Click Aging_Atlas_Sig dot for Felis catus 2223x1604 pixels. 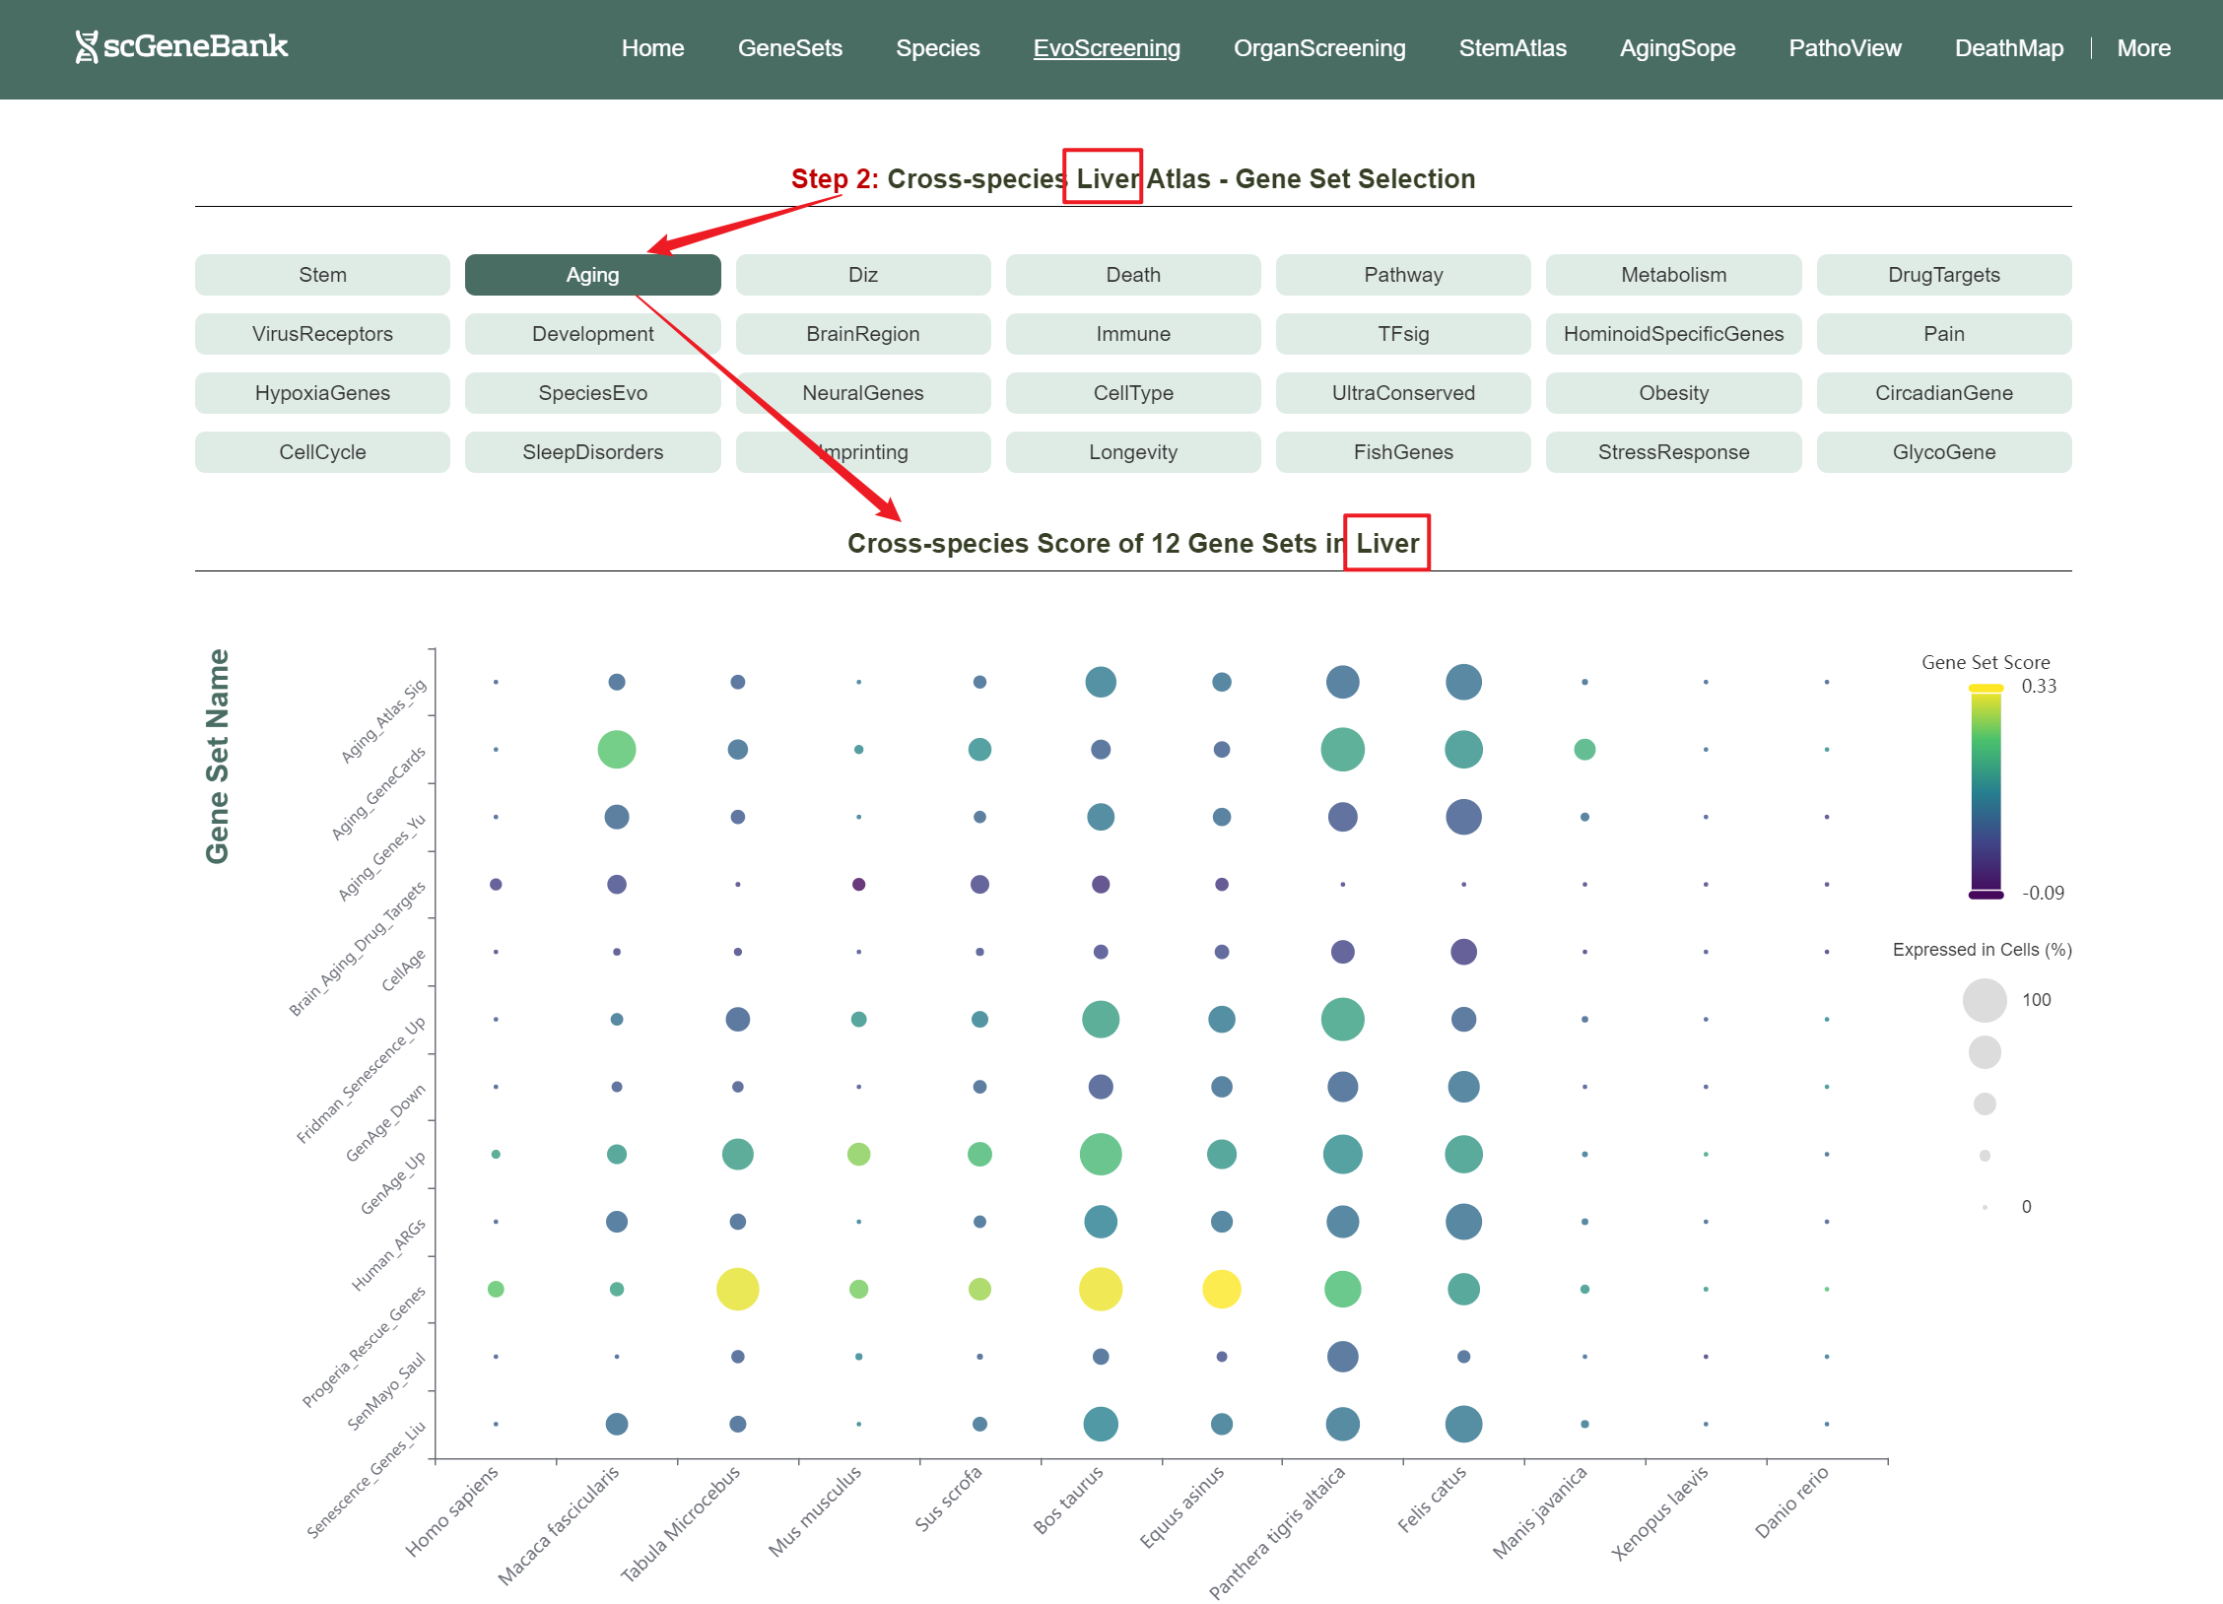tap(1463, 682)
